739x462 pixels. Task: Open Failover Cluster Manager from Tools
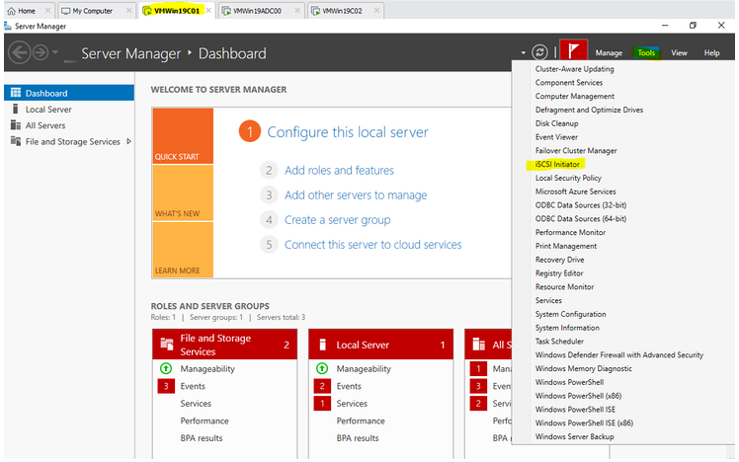tap(576, 150)
